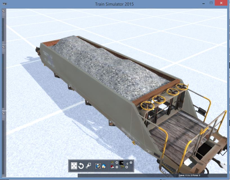Screen dimensions: 230x180
Task: Select the Rotate object tool
Action: [x=81, y=166]
